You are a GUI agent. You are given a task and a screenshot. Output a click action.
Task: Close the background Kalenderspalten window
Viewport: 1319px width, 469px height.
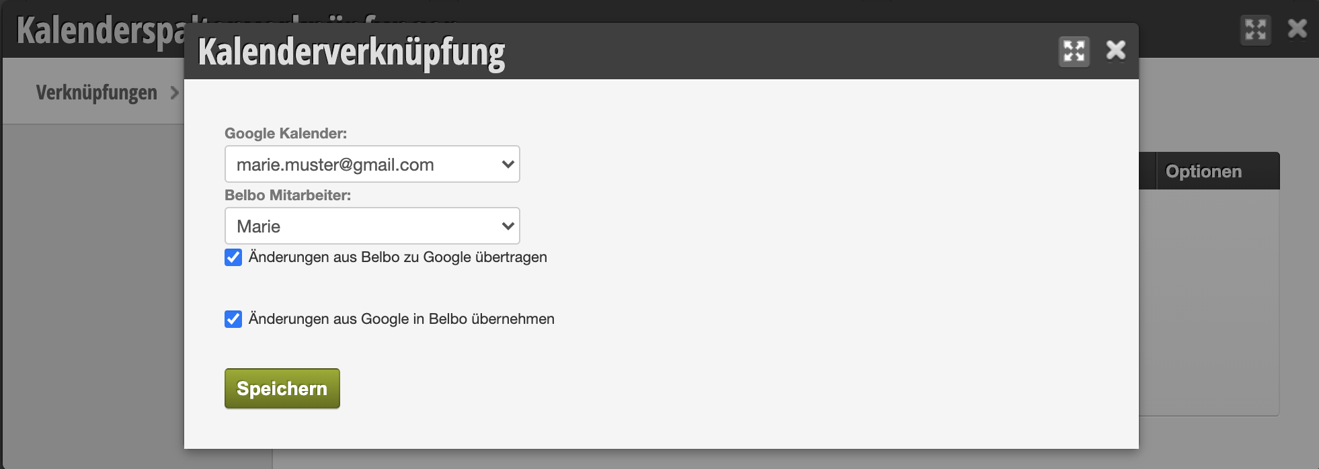point(1297,29)
